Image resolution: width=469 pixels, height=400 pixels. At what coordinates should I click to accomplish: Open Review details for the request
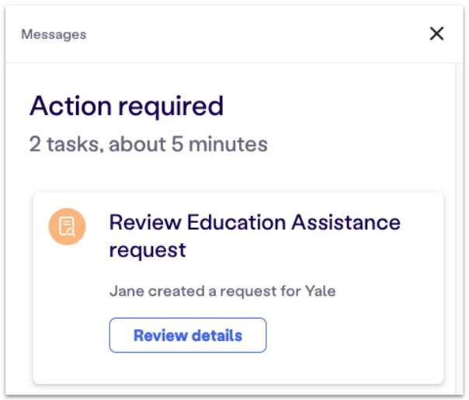click(188, 335)
